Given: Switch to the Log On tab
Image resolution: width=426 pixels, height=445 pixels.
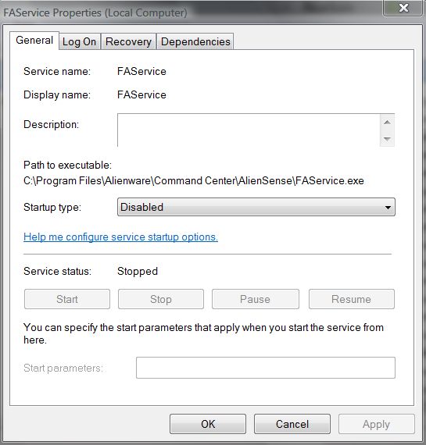Looking at the screenshot, I should pyautogui.click(x=79, y=41).
